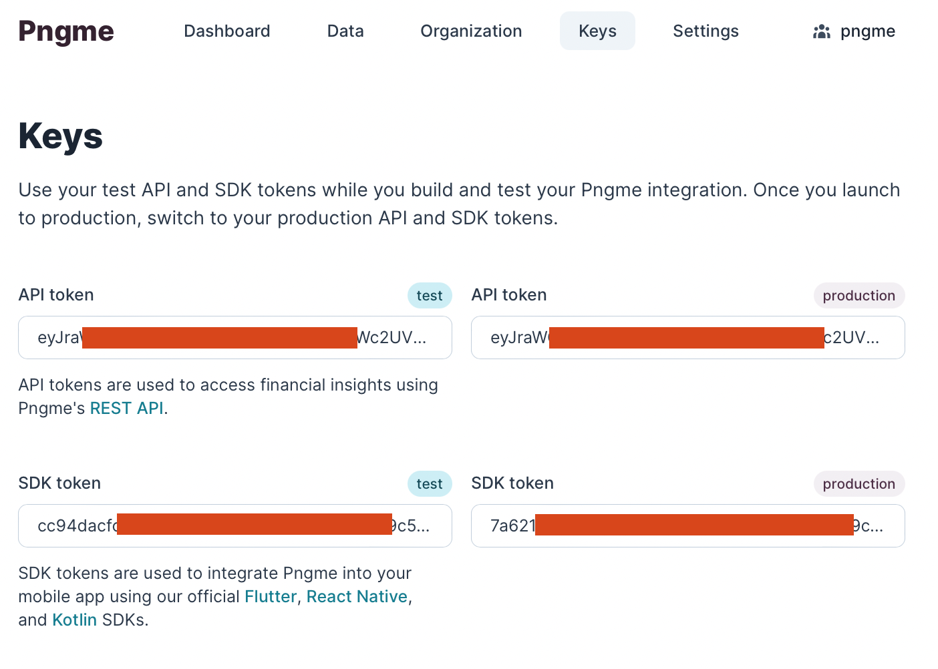Open the Dashboard tab
This screenshot has height=669, width=938.
tap(226, 31)
